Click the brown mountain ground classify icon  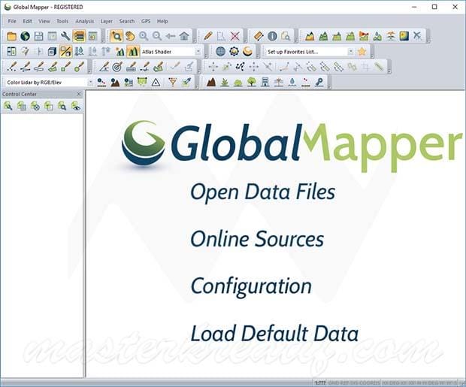pyautogui.click(x=211, y=83)
